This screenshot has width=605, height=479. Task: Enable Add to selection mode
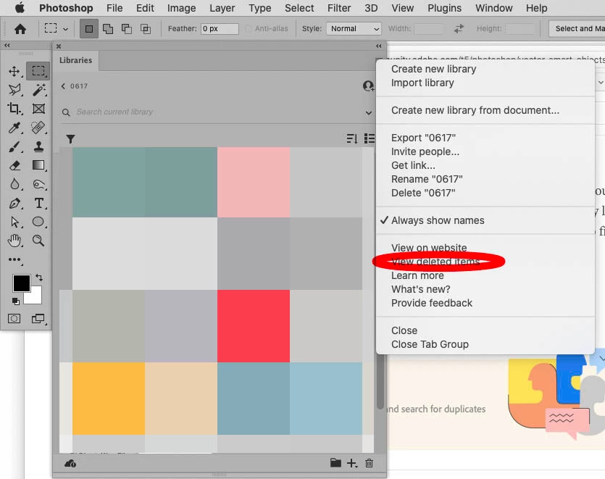click(x=108, y=29)
